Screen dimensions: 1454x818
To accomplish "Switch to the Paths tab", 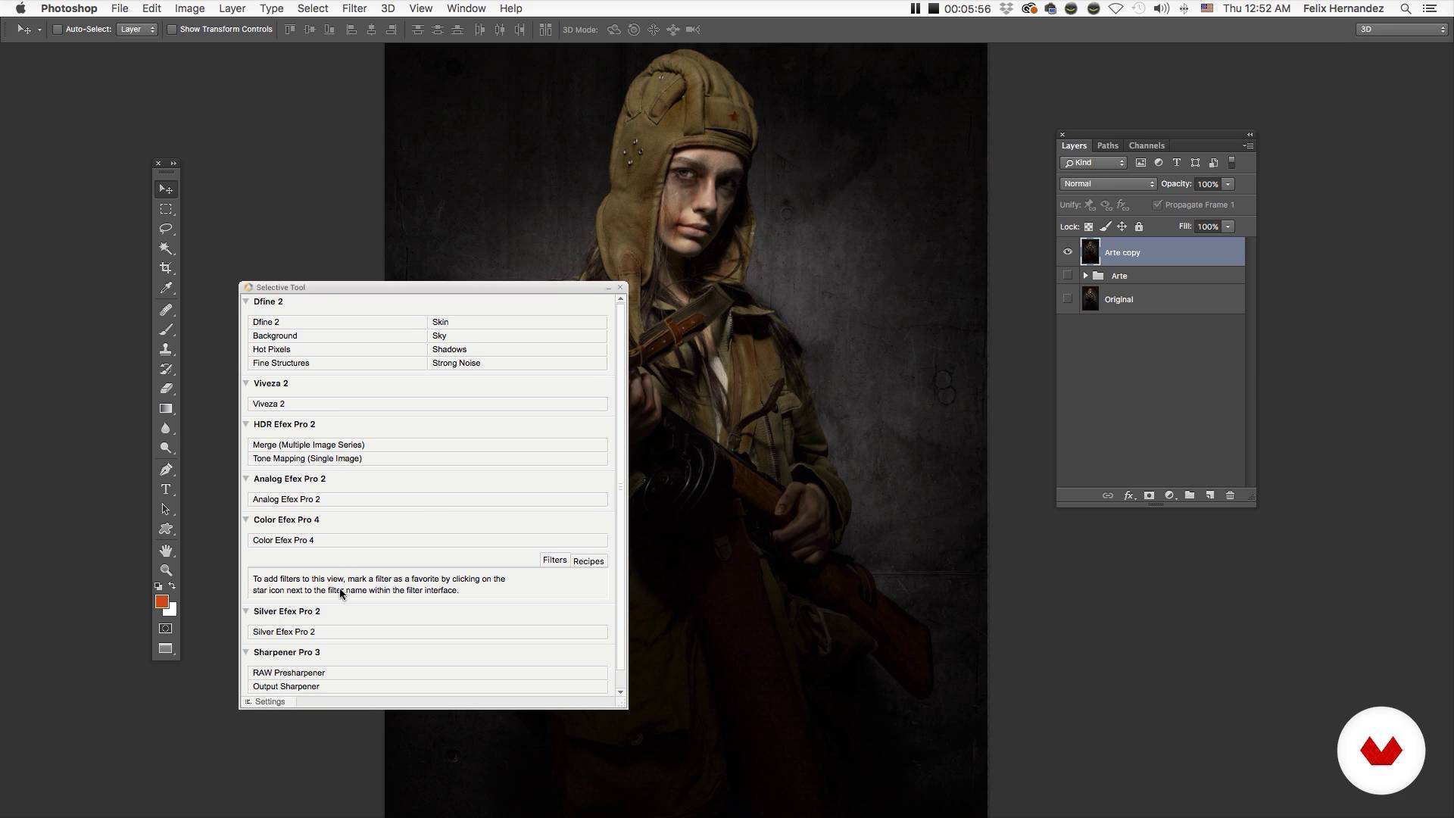I will pos(1107,145).
